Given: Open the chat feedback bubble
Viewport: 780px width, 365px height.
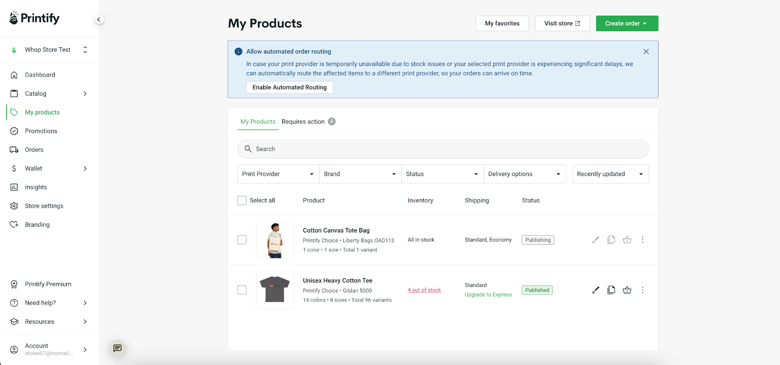Looking at the screenshot, I should click(117, 348).
